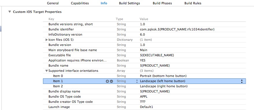Click the Key column header
Image resolution: width=254 pixels, height=110 pixels.
click(x=51, y=19)
